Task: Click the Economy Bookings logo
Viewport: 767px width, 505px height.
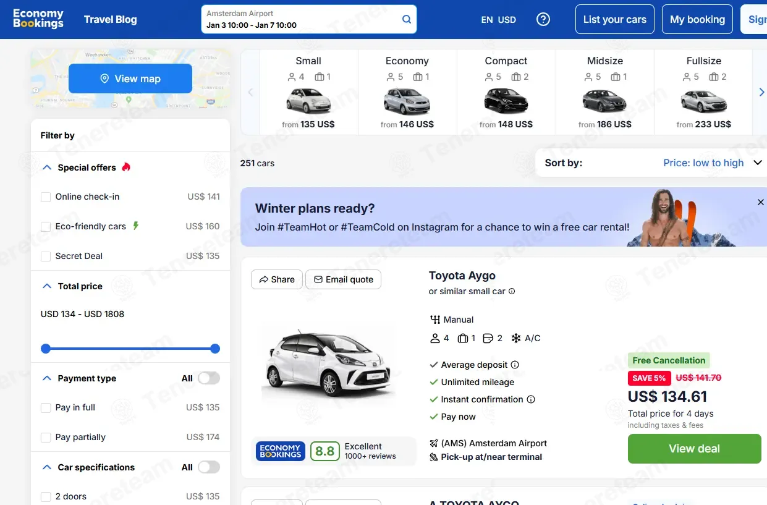Action: [x=38, y=19]
